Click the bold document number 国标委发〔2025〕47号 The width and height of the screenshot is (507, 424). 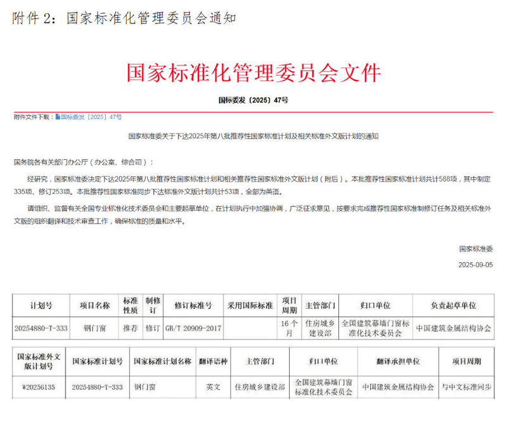click(253, 100)
